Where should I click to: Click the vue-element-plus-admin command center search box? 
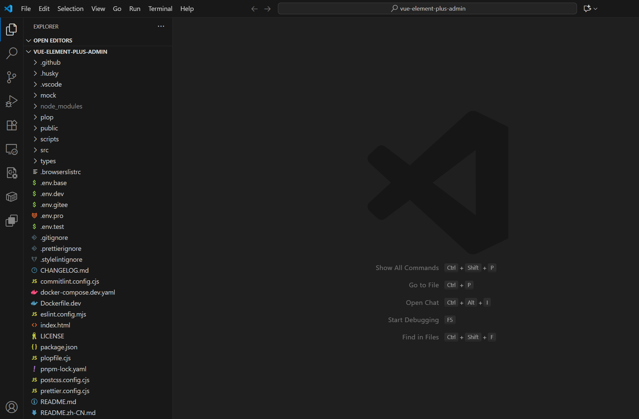427,9
